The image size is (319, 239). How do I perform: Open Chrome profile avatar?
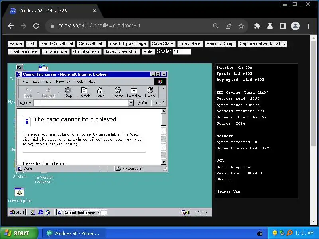295,26
